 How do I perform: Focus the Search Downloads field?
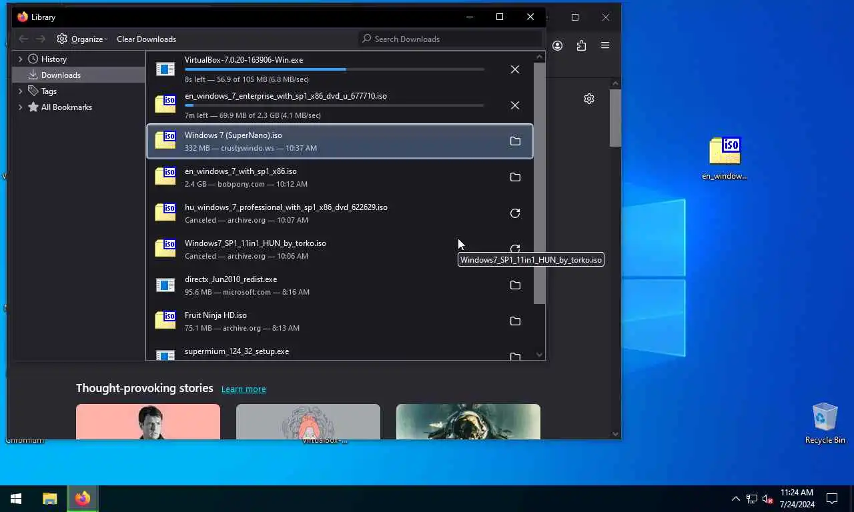450,39
